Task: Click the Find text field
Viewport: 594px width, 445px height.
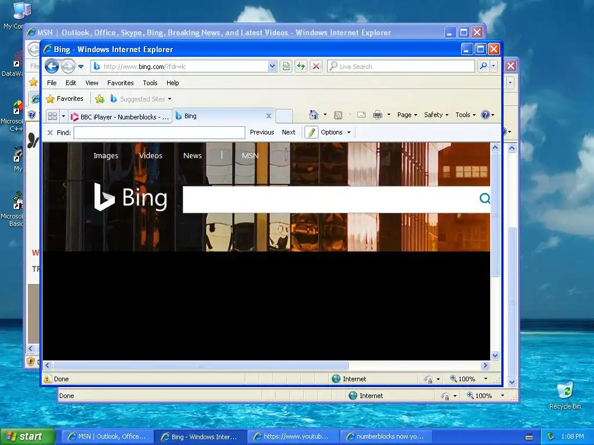Action: coord(160,133)
